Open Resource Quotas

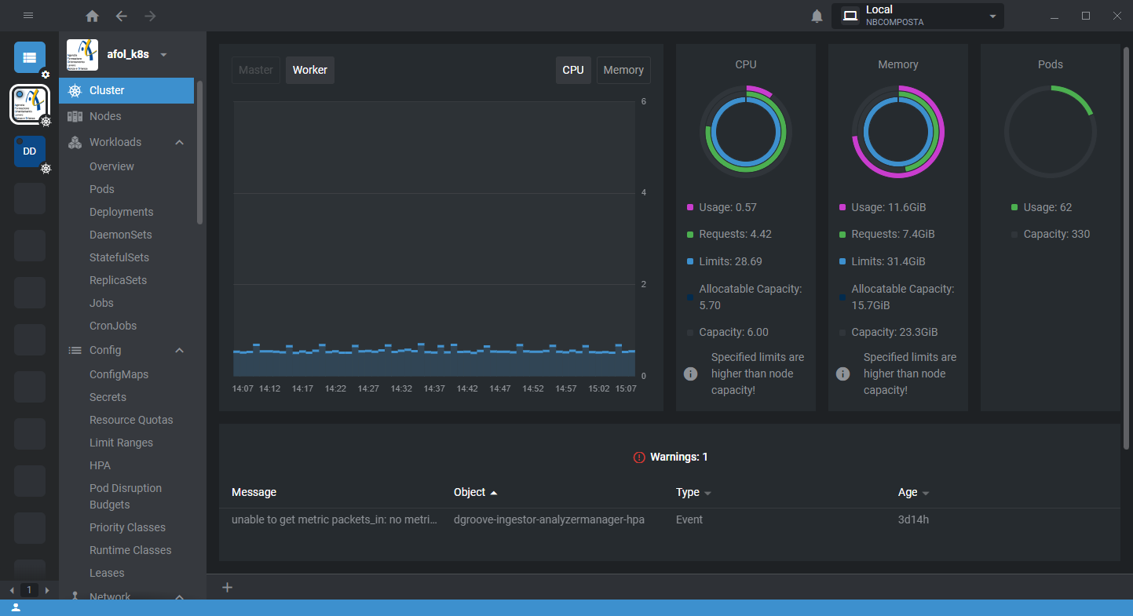point(131,420)
